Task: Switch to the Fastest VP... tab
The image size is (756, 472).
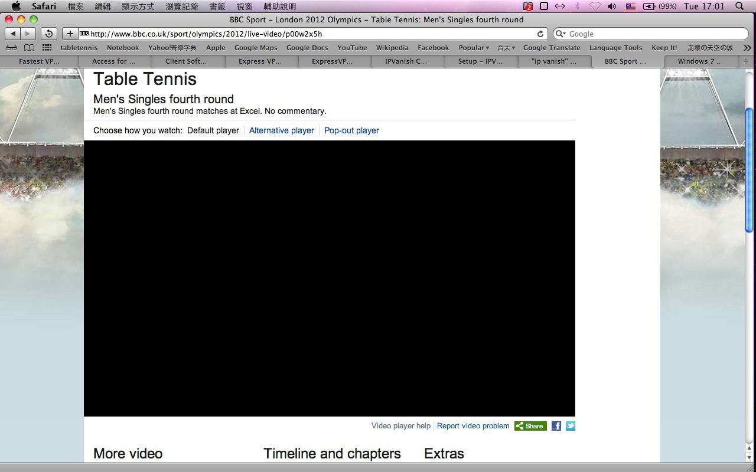Action: click(x=40, y=61)
